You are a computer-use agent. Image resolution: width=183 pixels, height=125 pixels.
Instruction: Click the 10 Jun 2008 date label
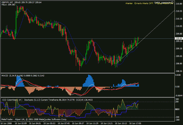point(6,123)
